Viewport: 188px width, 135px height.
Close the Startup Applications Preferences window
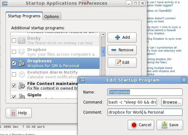tap(142, 3)
